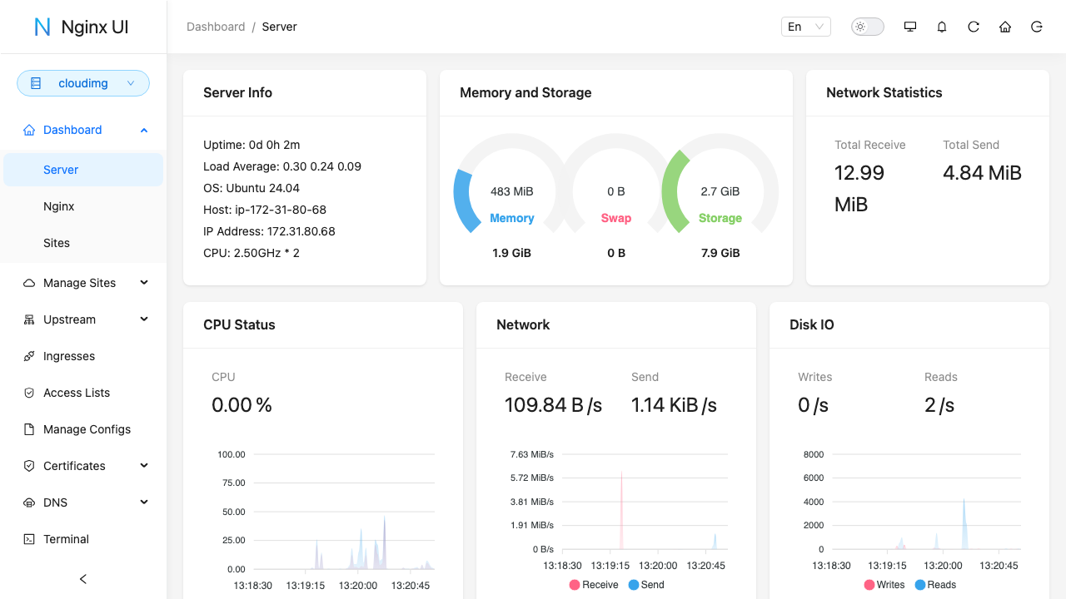The height and width of the screenshot is (599, 1066).
Task: Toggle the Reads series in Disk IO legend
Action: tap(935, 585)
